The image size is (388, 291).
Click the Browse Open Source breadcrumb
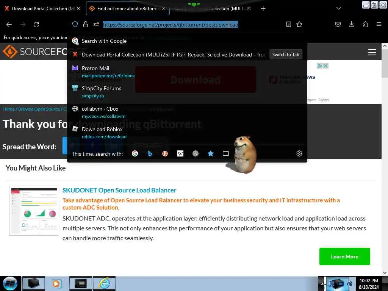(39, 109)
